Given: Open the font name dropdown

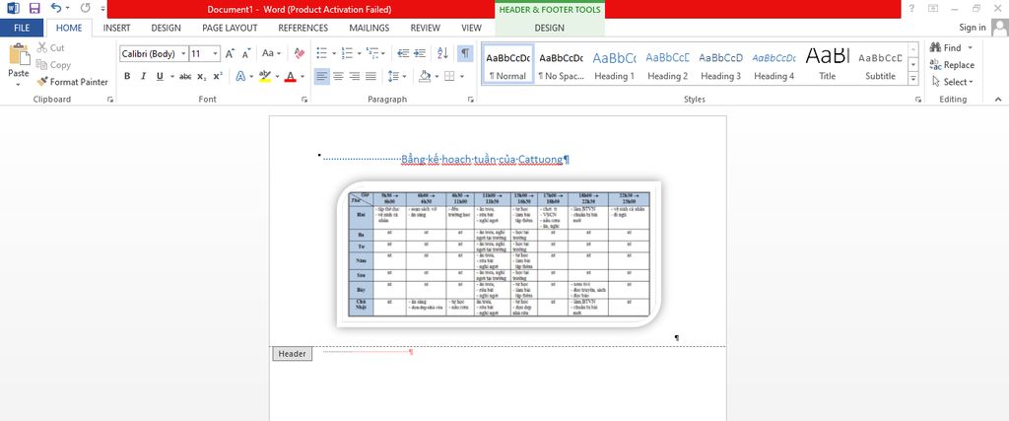Looking at the screenshot, I should click(x=184, y=54).
